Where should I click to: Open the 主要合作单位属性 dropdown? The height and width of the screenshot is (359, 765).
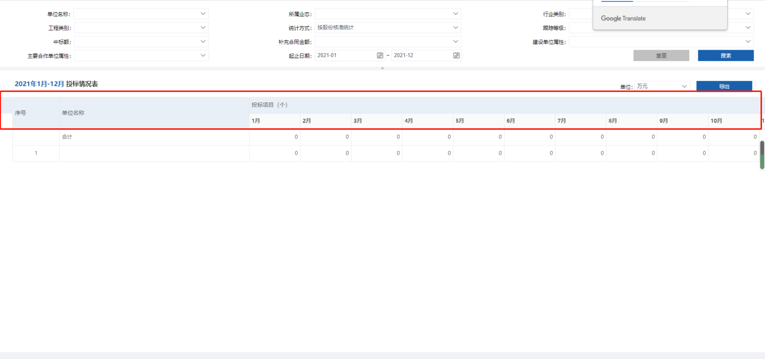point(141,56)
